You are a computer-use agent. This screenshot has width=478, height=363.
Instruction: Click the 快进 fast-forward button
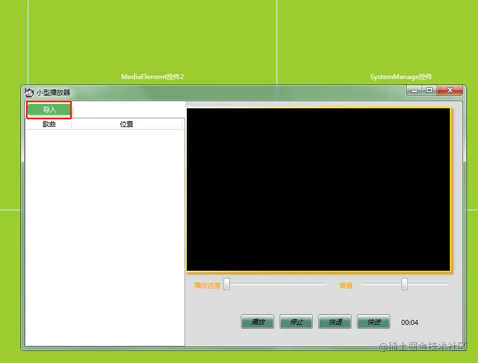tap(374, 322)
